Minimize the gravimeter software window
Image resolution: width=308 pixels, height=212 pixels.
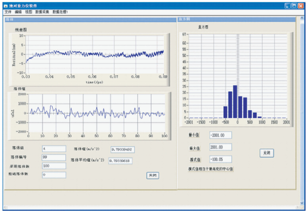point(287,6)
